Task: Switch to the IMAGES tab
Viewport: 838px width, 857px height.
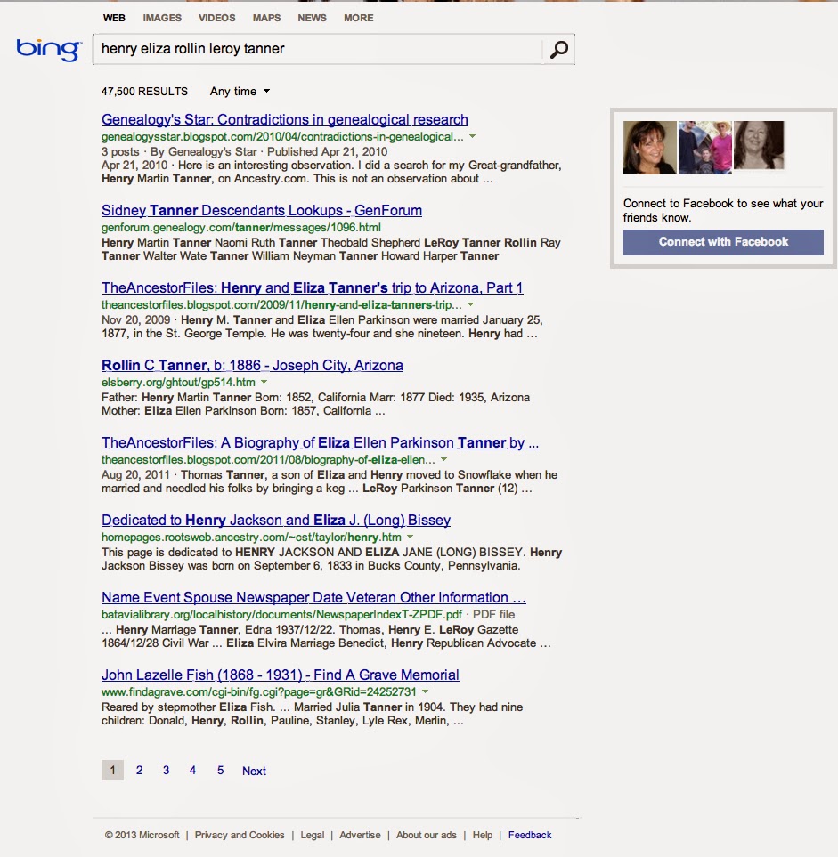Action: (162, 18)
